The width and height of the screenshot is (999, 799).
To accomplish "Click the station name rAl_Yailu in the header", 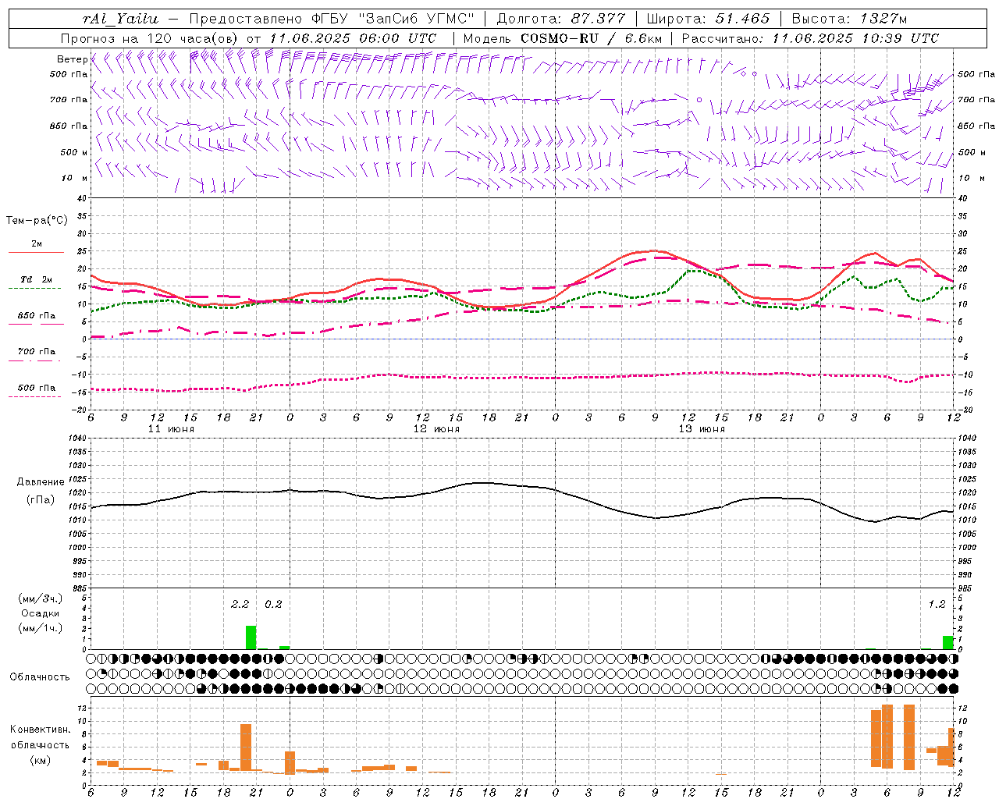I will click(x=119, y=19).
